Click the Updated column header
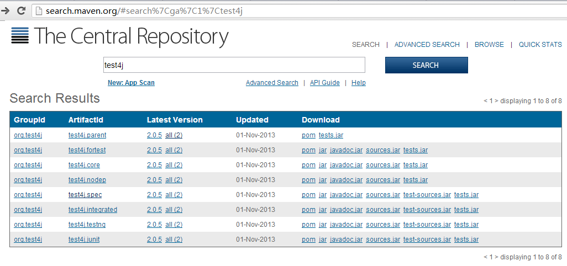Viewport: 567px width, 266px height. (x=252, y=120)
